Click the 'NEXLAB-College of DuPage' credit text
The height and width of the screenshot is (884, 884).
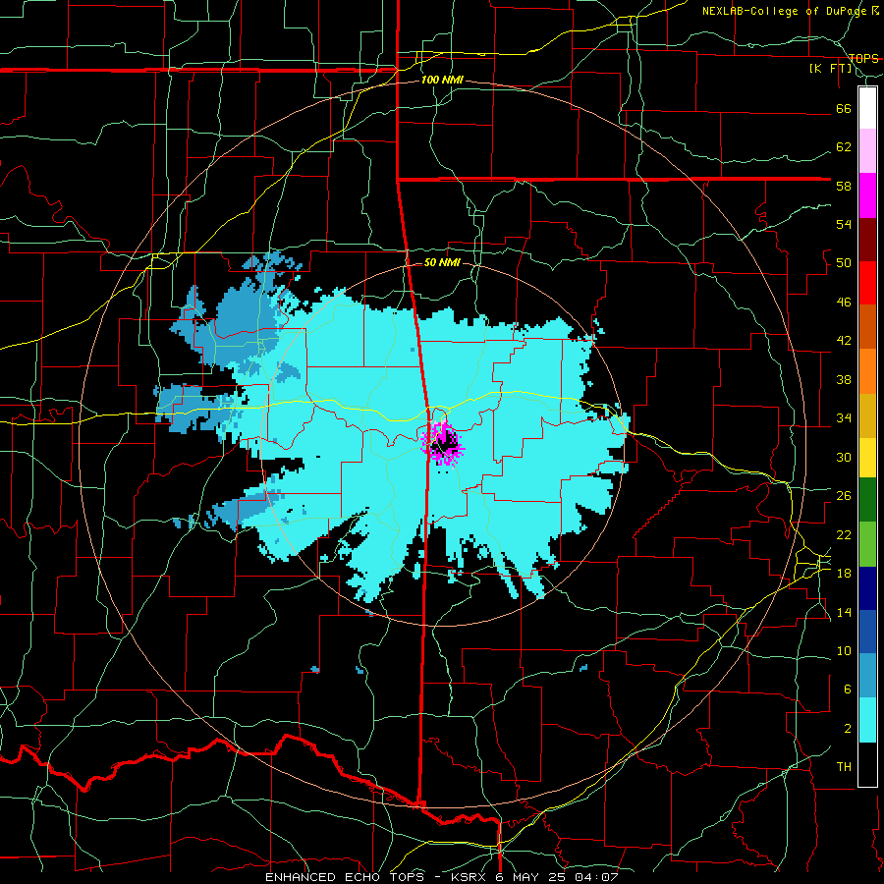pos(784,11)
